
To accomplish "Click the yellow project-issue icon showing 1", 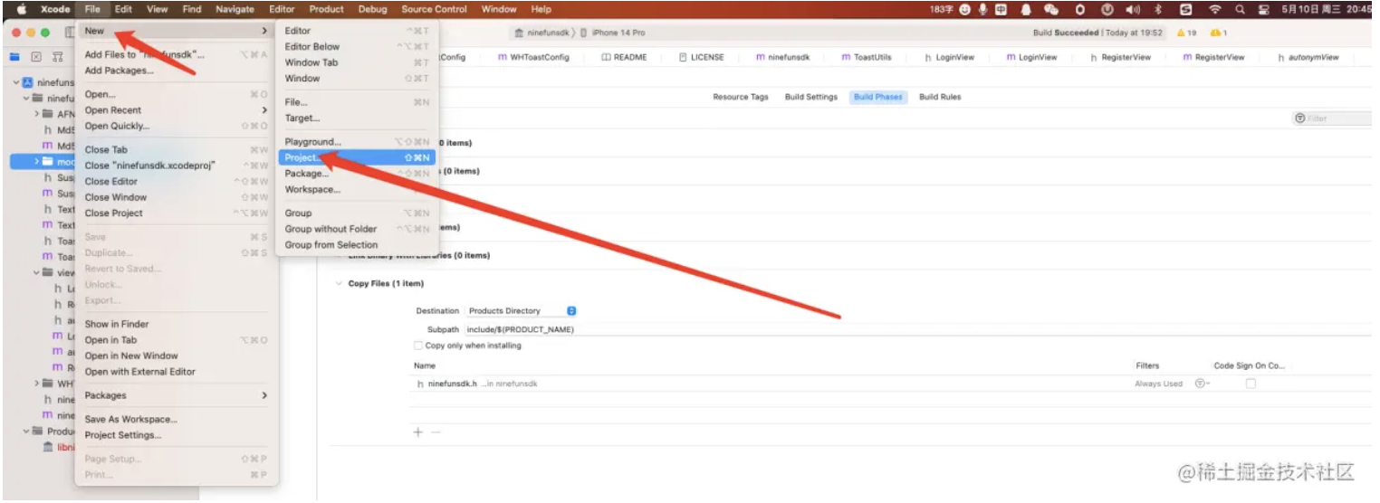I will coord(1215,33).
